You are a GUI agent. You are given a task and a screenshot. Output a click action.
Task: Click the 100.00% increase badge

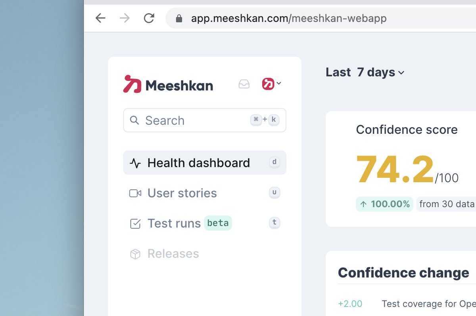pyautogui.click(x=384, y=204)
